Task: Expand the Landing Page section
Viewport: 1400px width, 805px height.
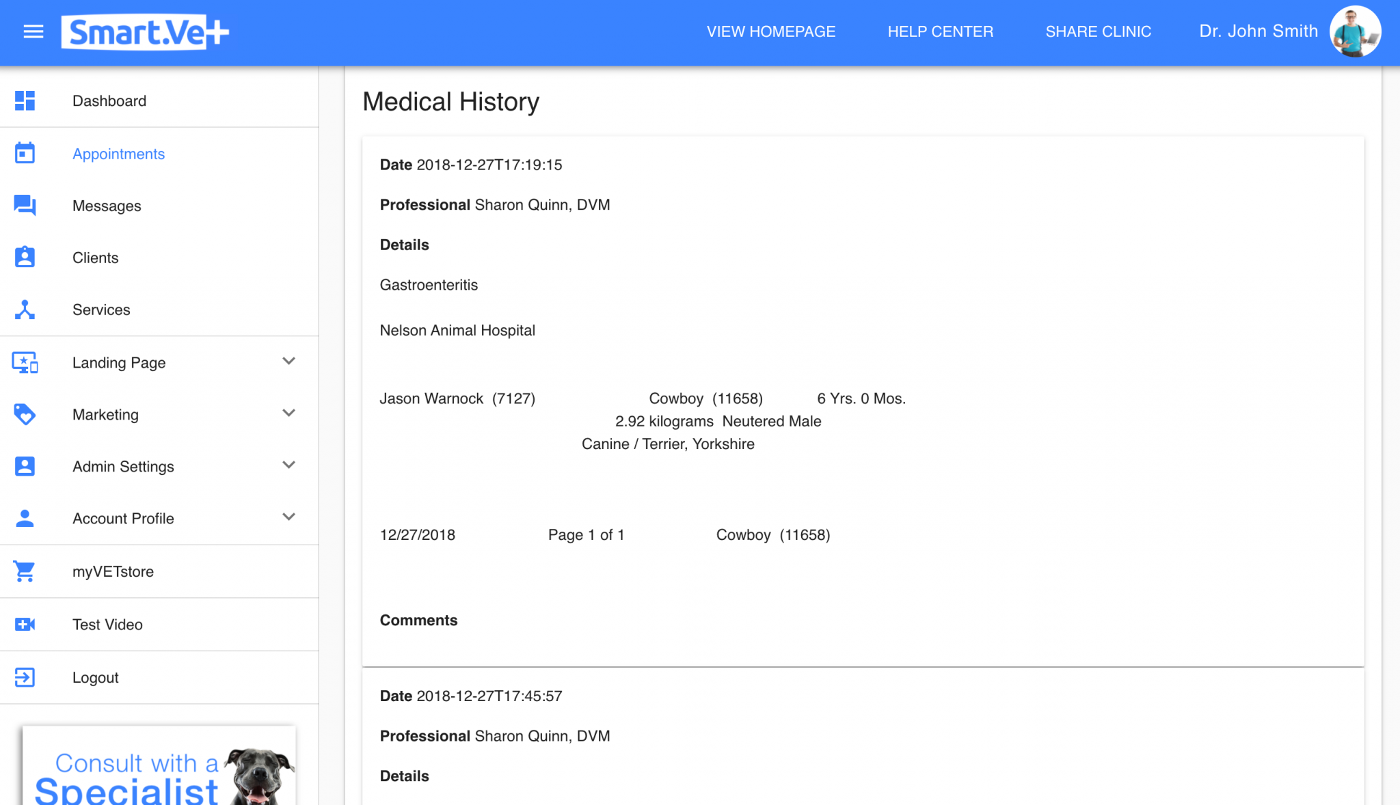Action: coord(288,361)
